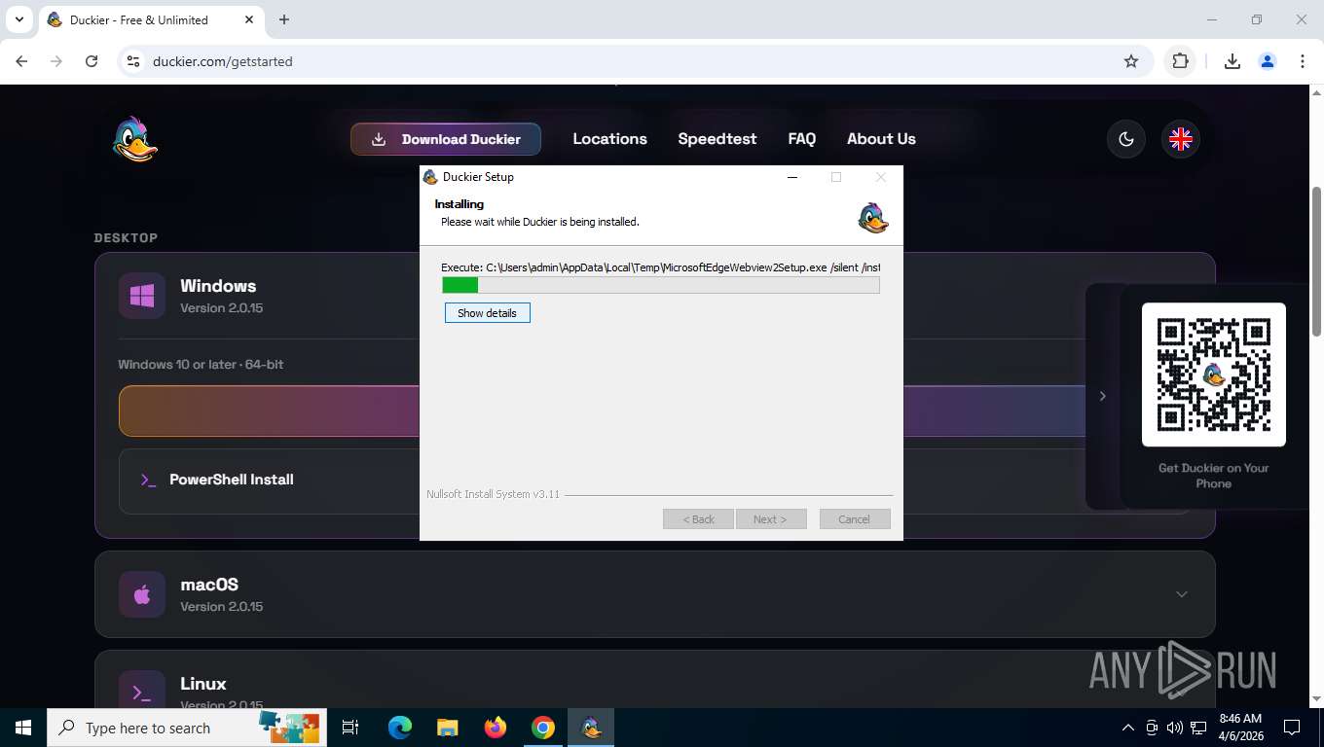Click the taskbar search box
The width and height of the screenshot is (1324, 747).
(185, 728)
